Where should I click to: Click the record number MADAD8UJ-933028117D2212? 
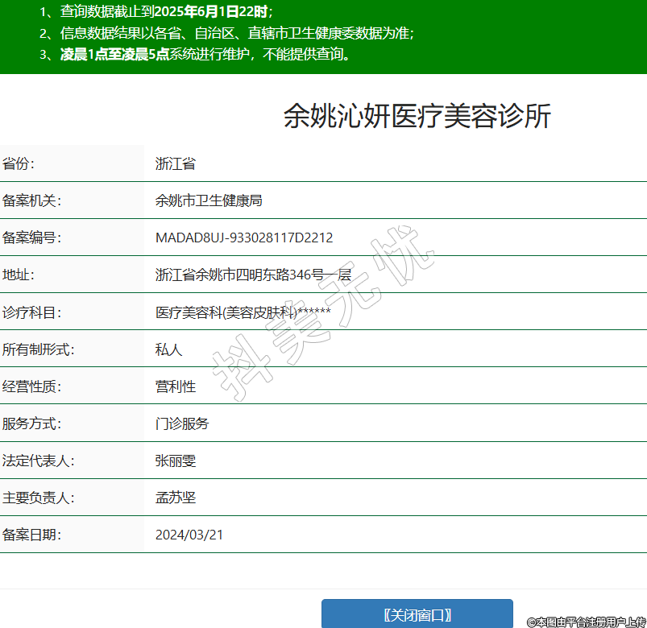[244, 238]
